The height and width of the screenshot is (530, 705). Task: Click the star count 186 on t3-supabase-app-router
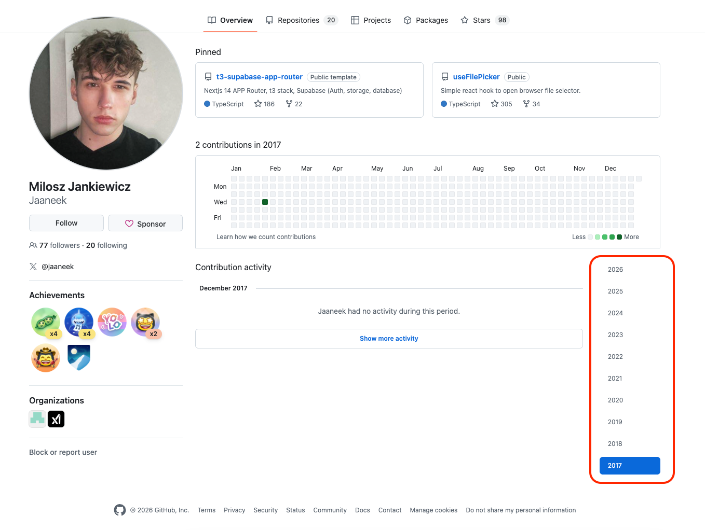[264, 104]
